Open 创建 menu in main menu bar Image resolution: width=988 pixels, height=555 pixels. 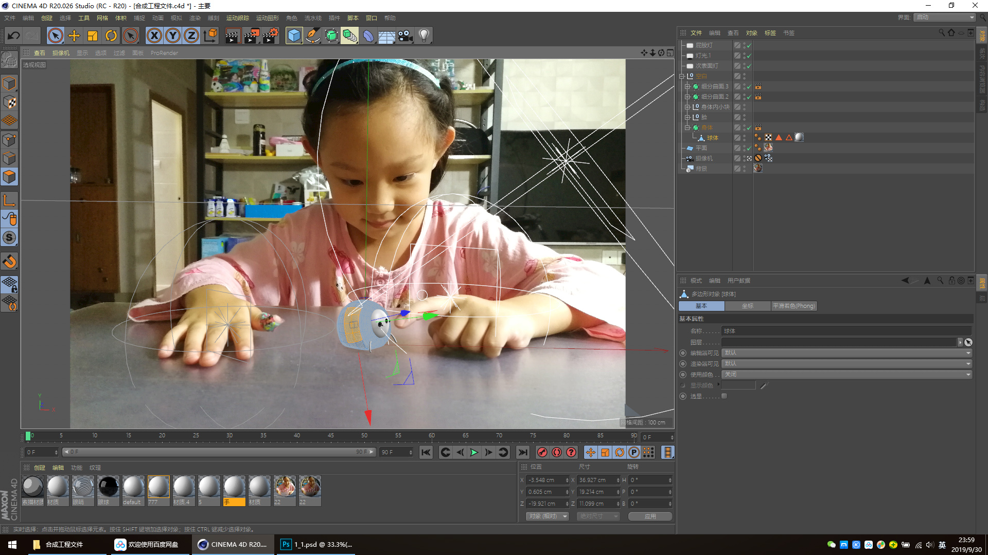coord(47,18)
